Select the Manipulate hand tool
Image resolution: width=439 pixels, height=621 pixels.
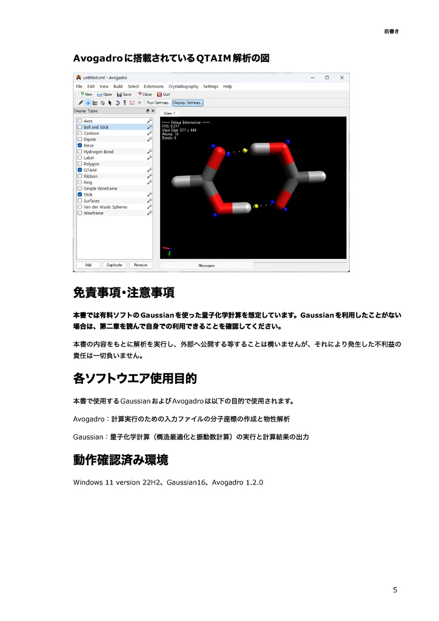pos(102,102)
